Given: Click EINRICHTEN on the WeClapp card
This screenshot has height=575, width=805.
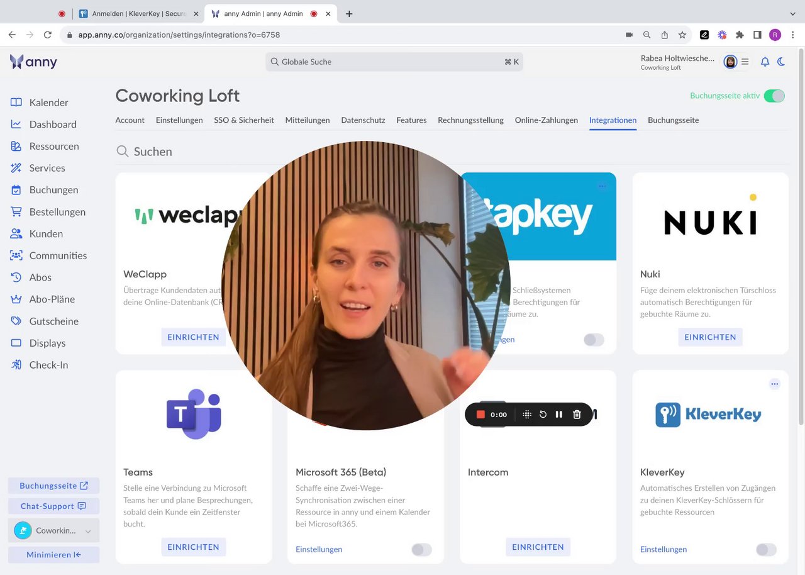Looking at the screenshot, I should point(193,337).
